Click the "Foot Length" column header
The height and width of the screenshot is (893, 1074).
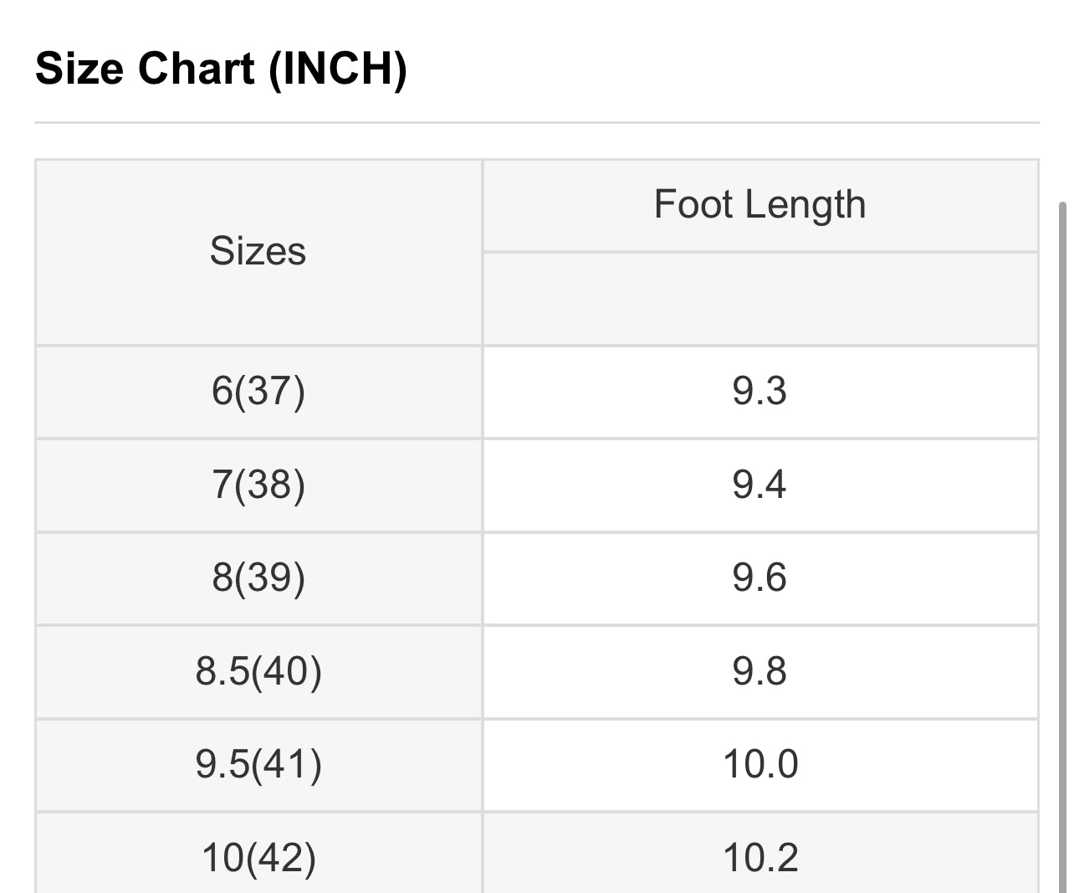pyautogui.click(x=759, y=205)
